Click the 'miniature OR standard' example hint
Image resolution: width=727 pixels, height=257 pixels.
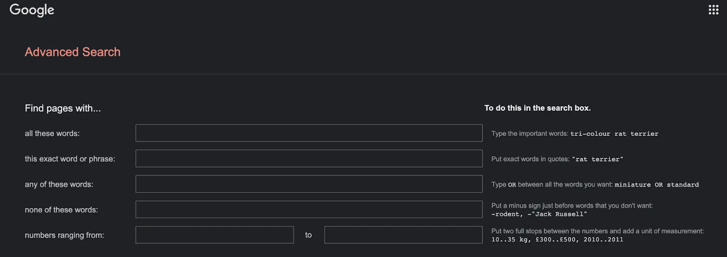coord(657,185)
